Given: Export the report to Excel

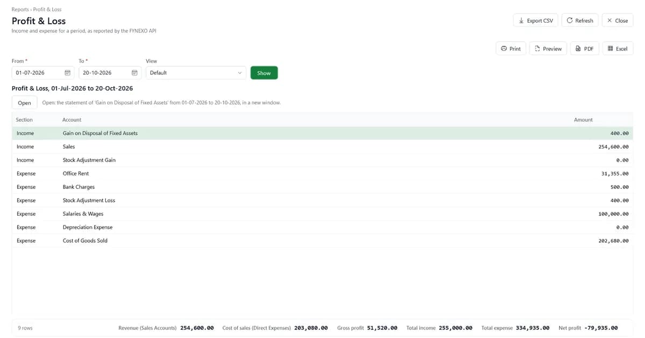Looking at the screenshot, I should tap(617, 48).
